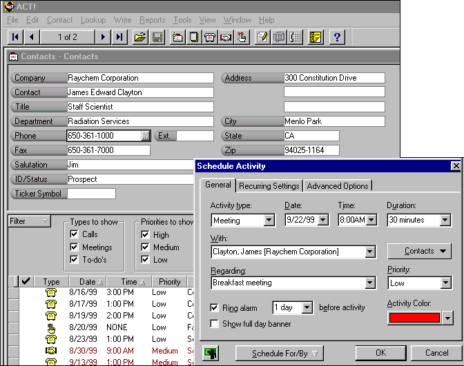Expand the Regarding dropdown
The height and width of the screenshot is (366, 464).
pos(370,283)
